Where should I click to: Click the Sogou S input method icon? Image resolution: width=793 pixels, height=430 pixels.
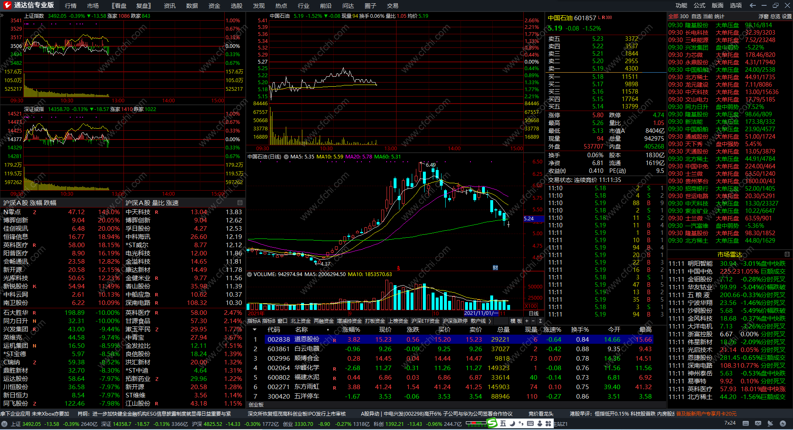pos(492,423)
